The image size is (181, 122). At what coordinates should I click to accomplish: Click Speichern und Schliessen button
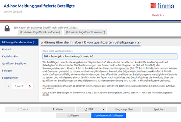pyautogui.click(x=109, y=115)
